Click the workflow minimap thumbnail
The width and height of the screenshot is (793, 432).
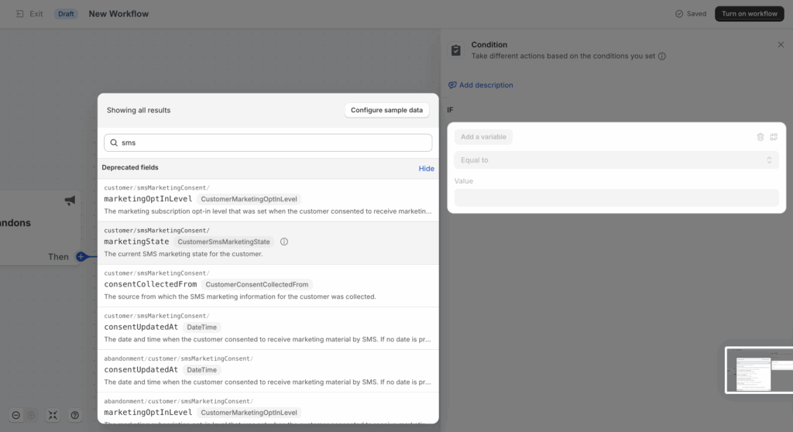point(759,370)
